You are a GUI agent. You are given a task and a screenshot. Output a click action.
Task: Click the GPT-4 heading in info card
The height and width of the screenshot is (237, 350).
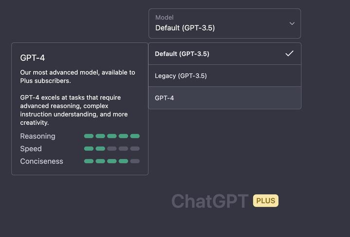[33, 58]
